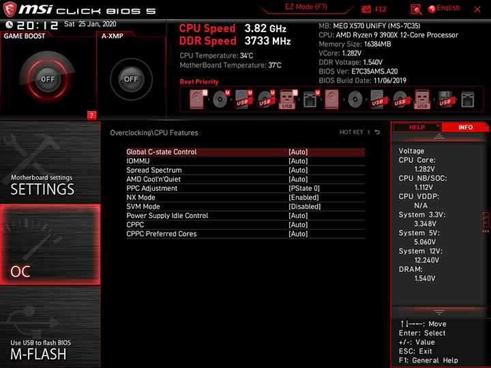The image size is (491, 368).
Task: Change the IOMMU setting
Action: tap(245, 161)
